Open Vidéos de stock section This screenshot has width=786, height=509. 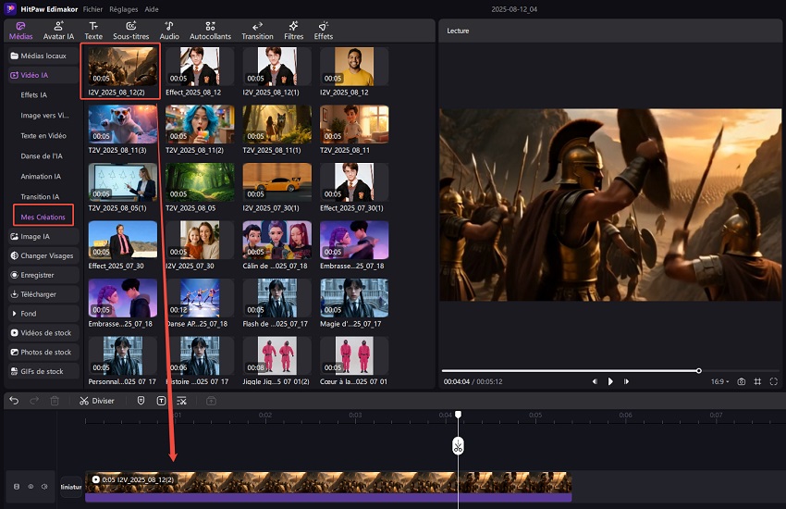[x=43, y=333]
